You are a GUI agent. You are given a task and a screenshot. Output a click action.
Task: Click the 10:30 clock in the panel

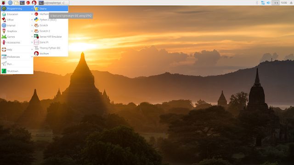coord(284,3)
